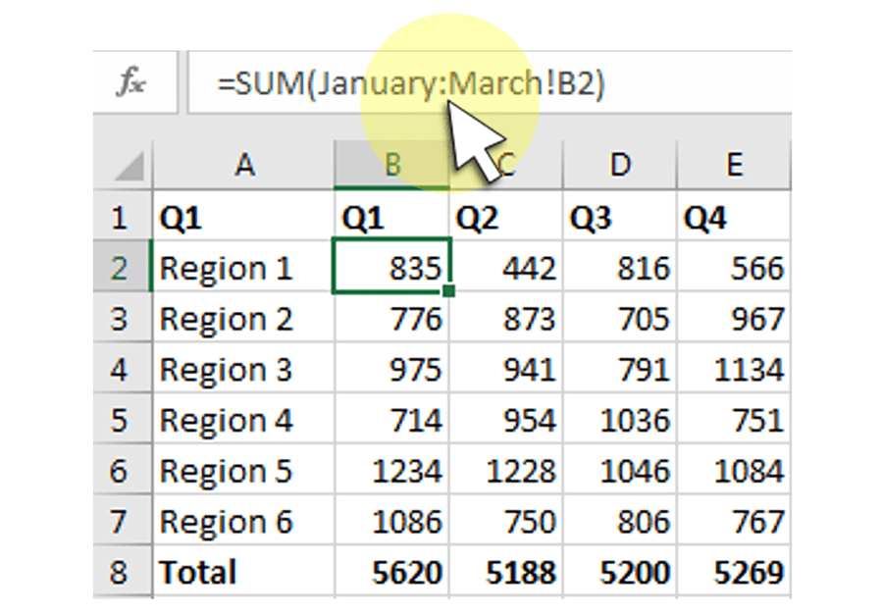Select cell containing 1234 for Region 5
Image resolution: width=883 pixels, height=614 pixels.
(392, 472)
